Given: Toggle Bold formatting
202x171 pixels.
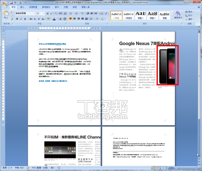Looking at the screenshot, I should 17,19.
